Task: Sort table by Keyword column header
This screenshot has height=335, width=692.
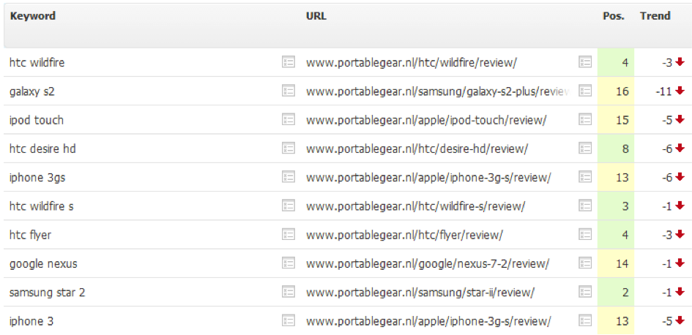Action: [x=33, y=16]
